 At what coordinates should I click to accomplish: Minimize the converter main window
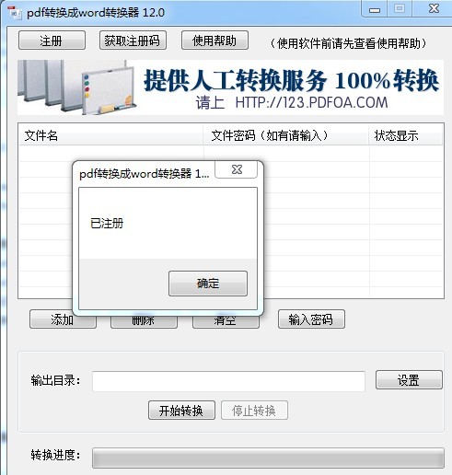click(375, 9)
